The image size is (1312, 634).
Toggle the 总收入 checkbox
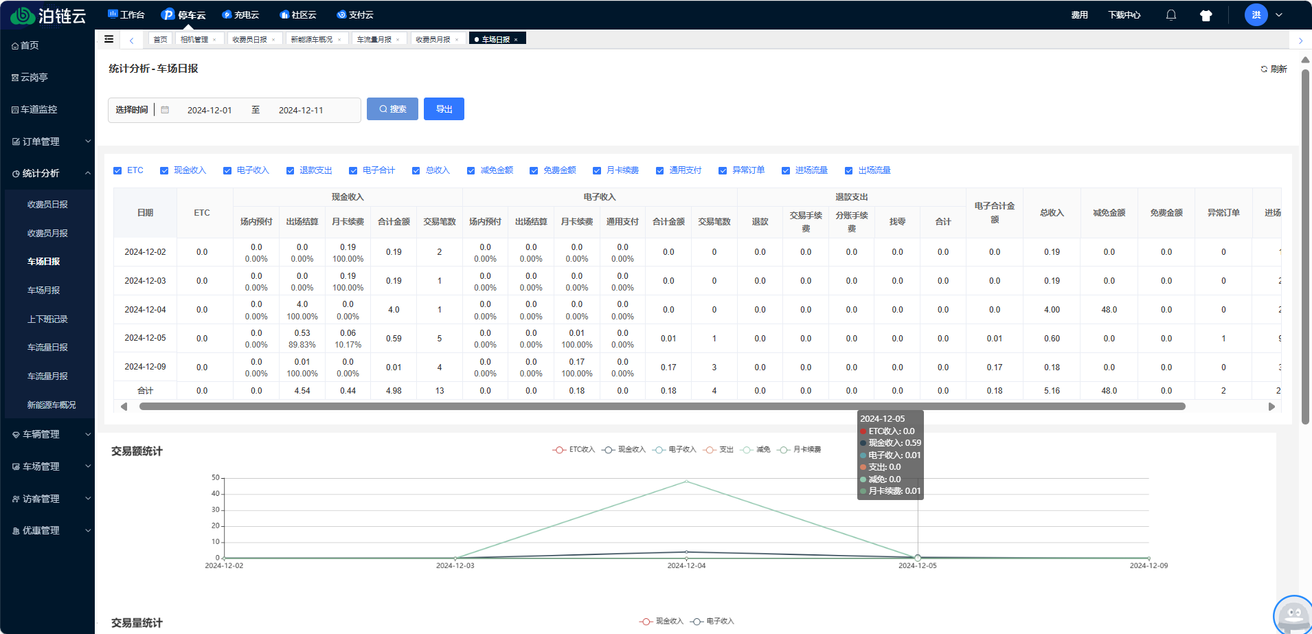(x=416, y=170)
